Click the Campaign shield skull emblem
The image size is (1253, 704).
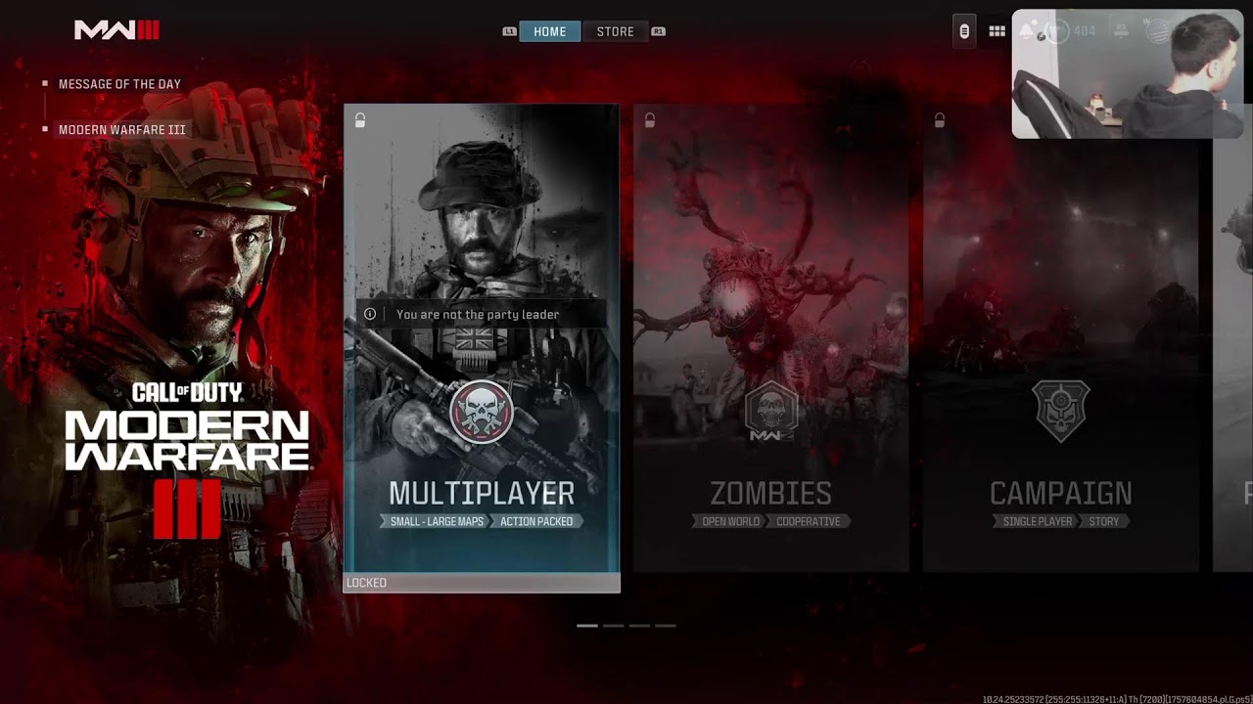coord(1061,412)
